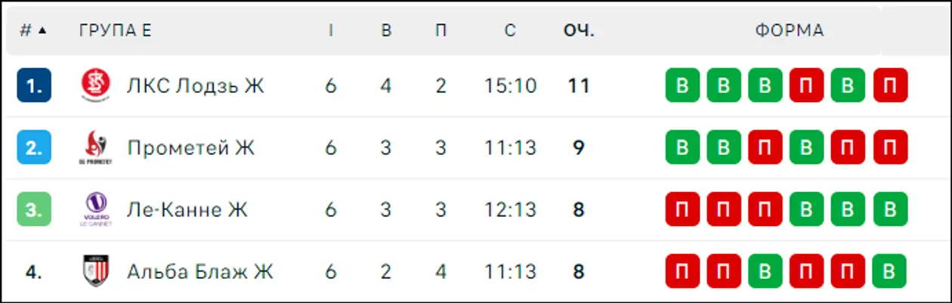This screenshot has width=952, height=303.
Task: Click the ФОРМА column header
Action: click(x=789, y=31)
